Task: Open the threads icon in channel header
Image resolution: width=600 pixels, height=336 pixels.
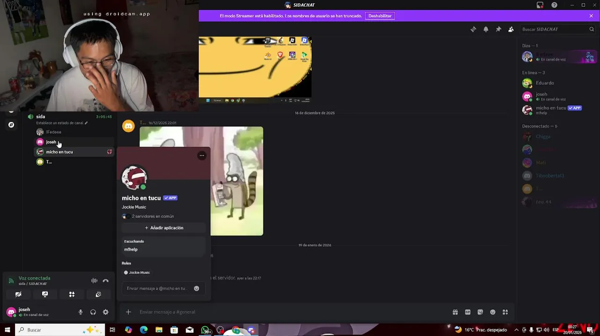Action: (x=473, y=29)
